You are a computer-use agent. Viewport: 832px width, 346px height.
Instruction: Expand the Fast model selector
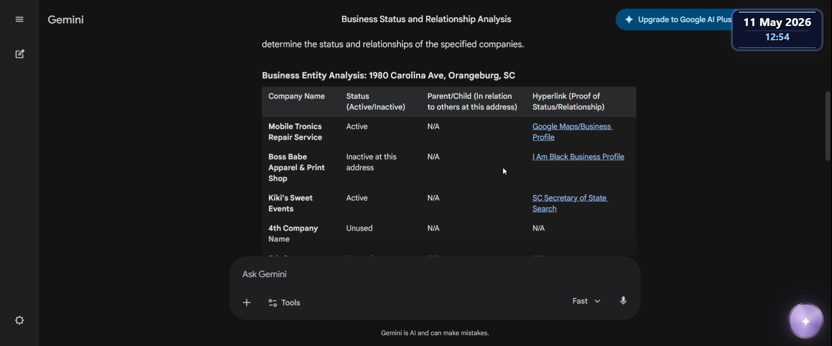(586, 301)
